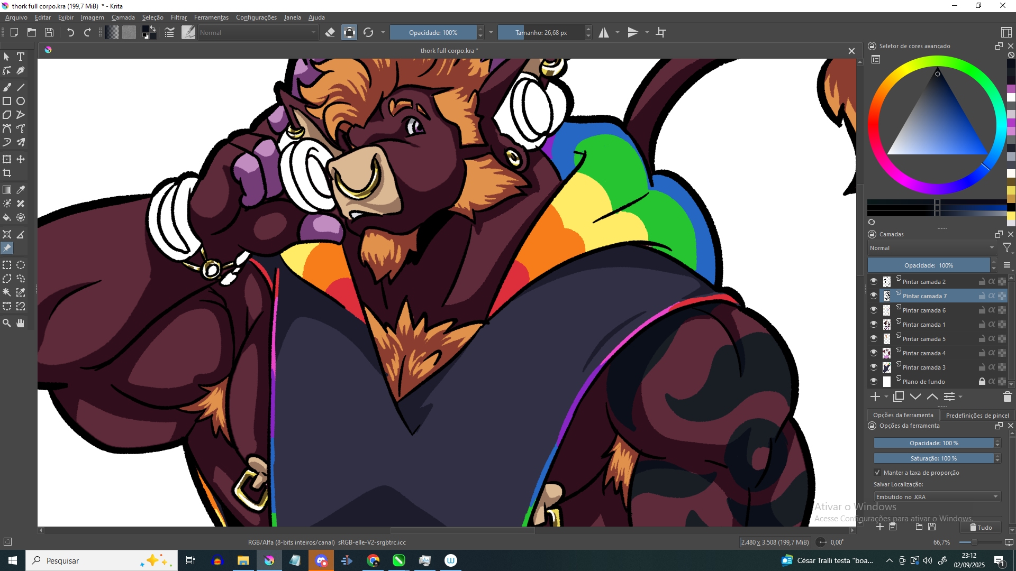
Task: Expand the Embutido no .KRA dropdown
Action: 937,497
